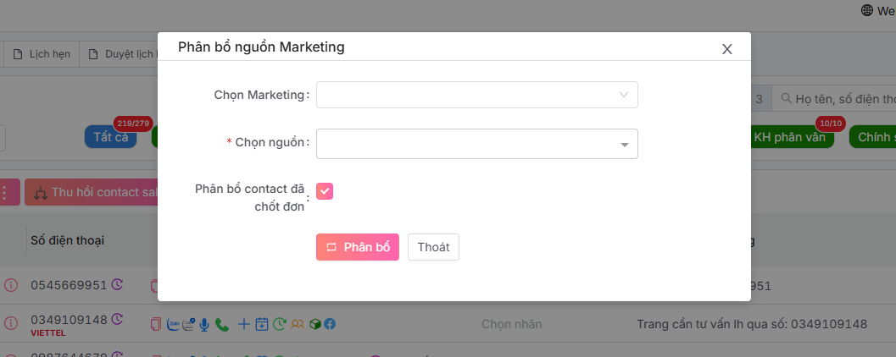Click the green box package icon
The height and width of the screenshot is (357, 896).
(x=314, y=324)
